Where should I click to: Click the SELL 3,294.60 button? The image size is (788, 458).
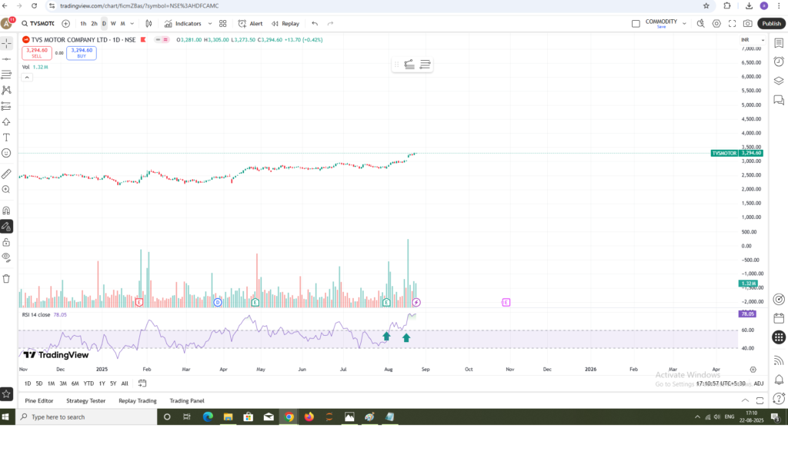pyautogui.click(x=37, y=53)
